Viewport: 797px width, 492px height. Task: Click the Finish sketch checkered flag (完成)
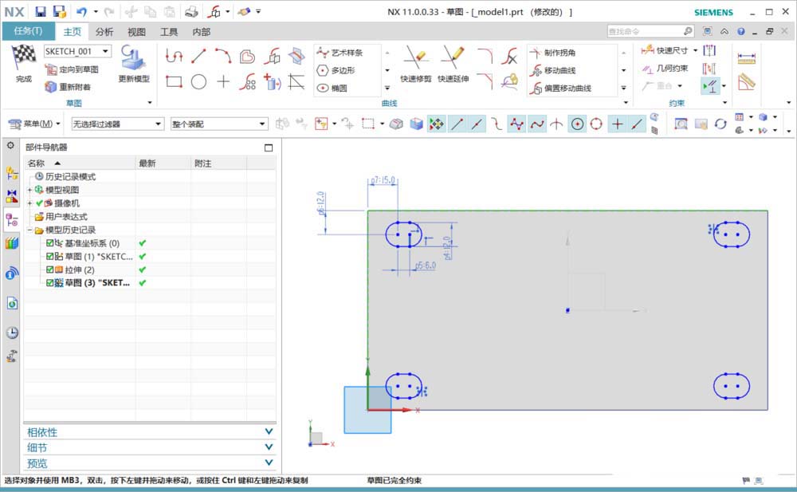coord(24,64)
